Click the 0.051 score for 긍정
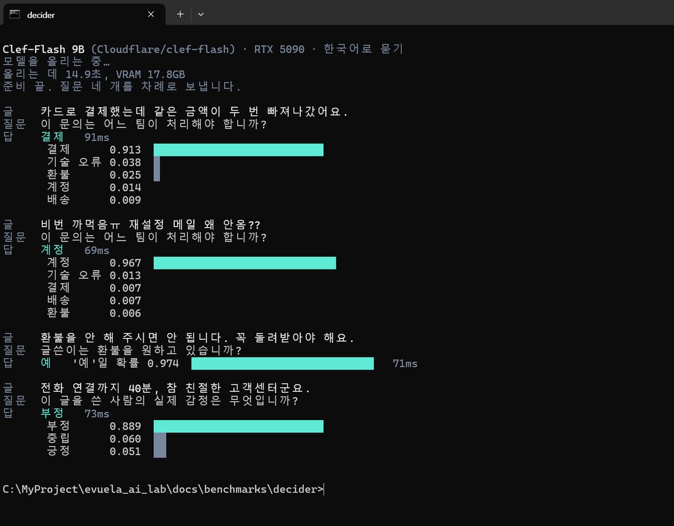Viewport: 674px width, 526px height. point(125,451)
